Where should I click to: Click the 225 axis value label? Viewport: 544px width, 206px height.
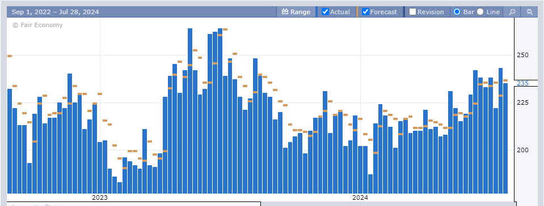(523, 102)
